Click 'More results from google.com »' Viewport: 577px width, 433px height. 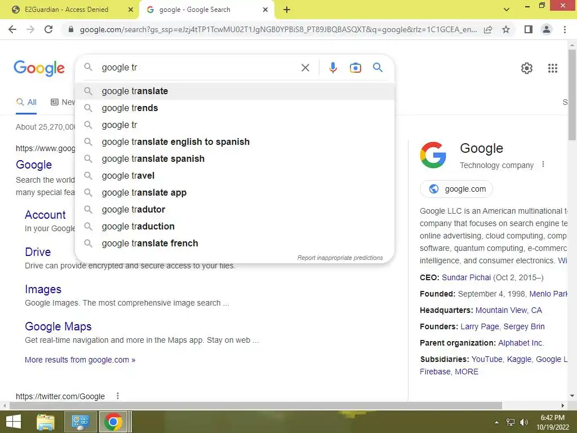point(80,360)
